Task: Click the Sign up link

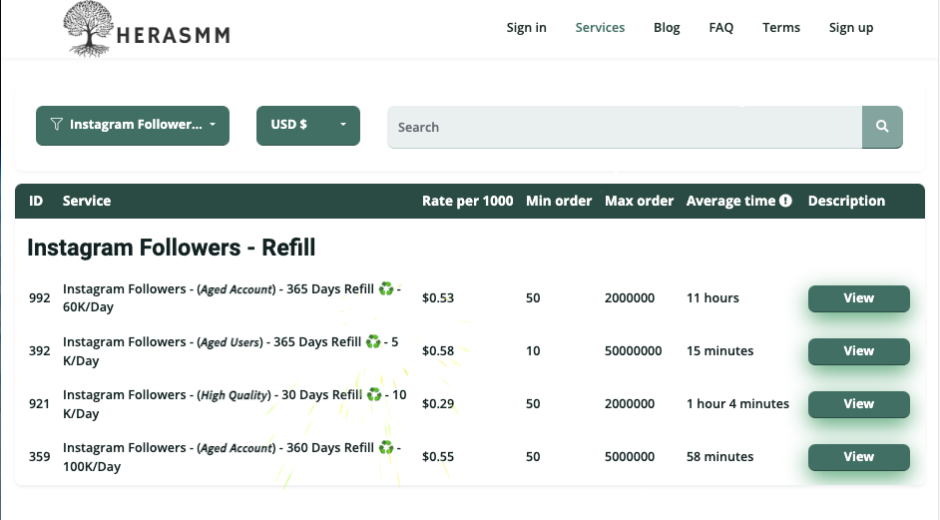Action: click(x=850, y=28)
